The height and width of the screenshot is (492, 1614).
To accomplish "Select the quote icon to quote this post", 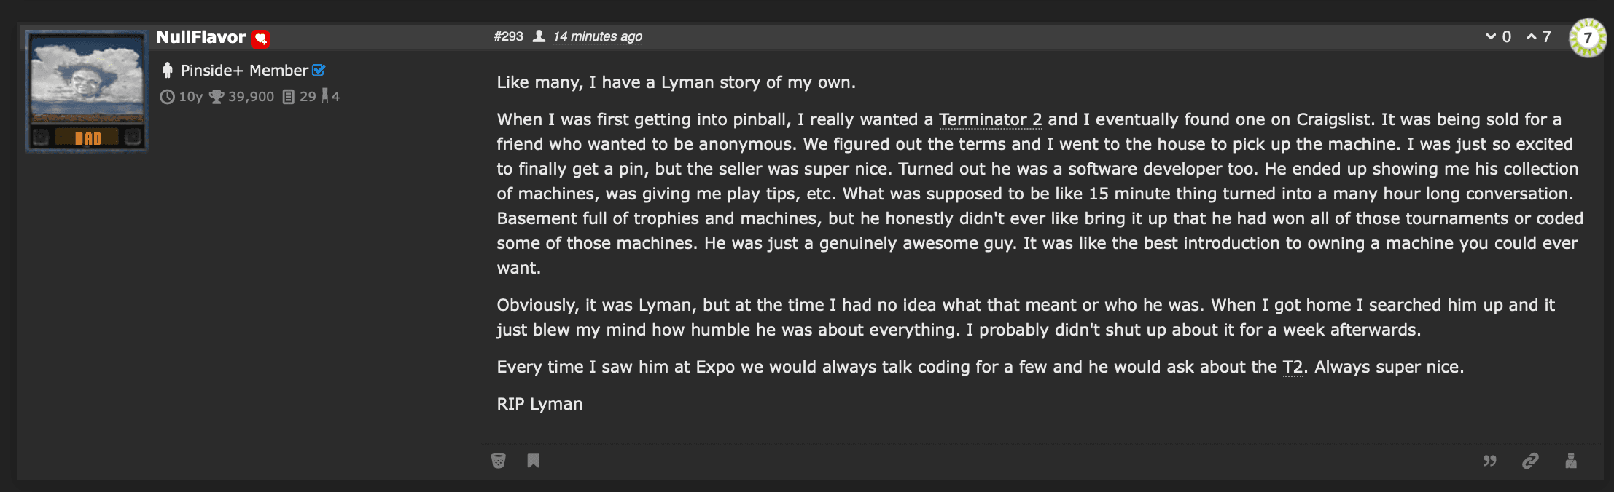I will tap(1490, 461).
